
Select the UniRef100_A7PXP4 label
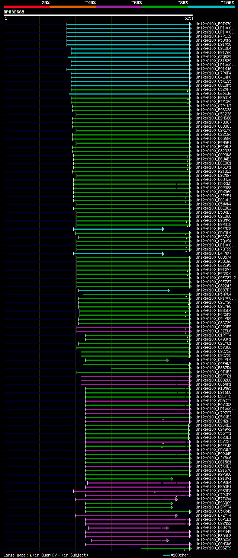tap(214, 73)
